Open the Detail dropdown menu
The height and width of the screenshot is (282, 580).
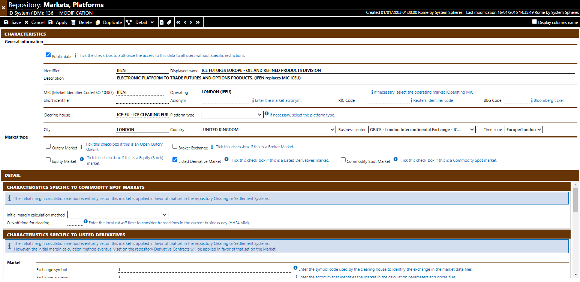pos(140,22)
